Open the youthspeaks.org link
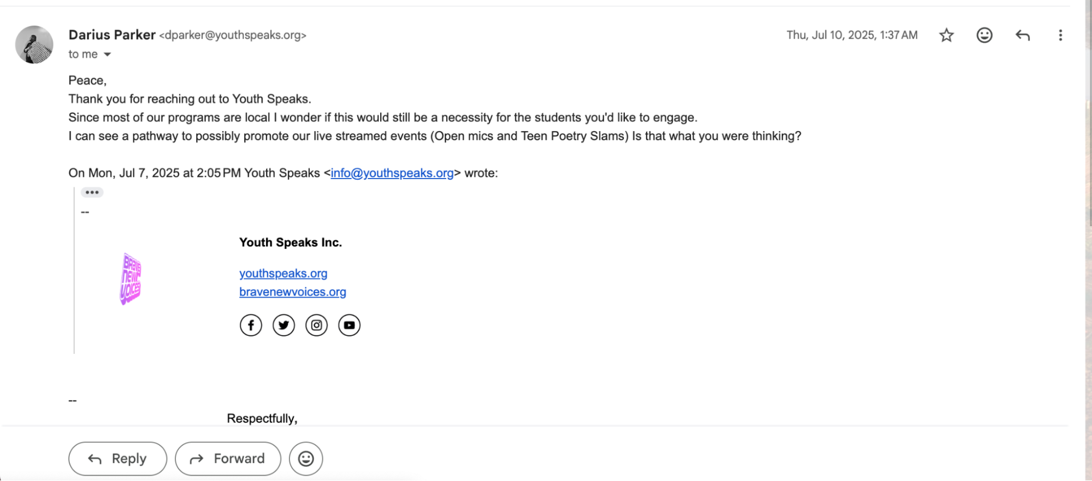The height and width of the screenshot is (481, 1092). pos(283,274)
